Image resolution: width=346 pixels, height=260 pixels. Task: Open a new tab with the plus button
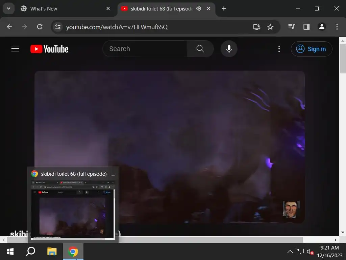pos(224,8)
